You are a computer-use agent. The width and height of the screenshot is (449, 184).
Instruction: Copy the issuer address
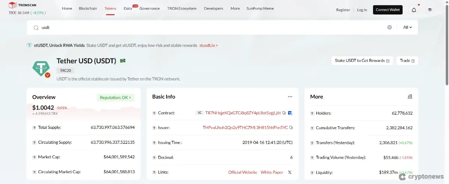[x=291, y=127]
